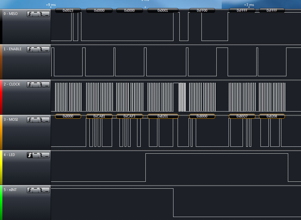This screenshot has height=220, width=301.
Task: Set high level trigger on CLOCK channel
Action: click(35, 85)
